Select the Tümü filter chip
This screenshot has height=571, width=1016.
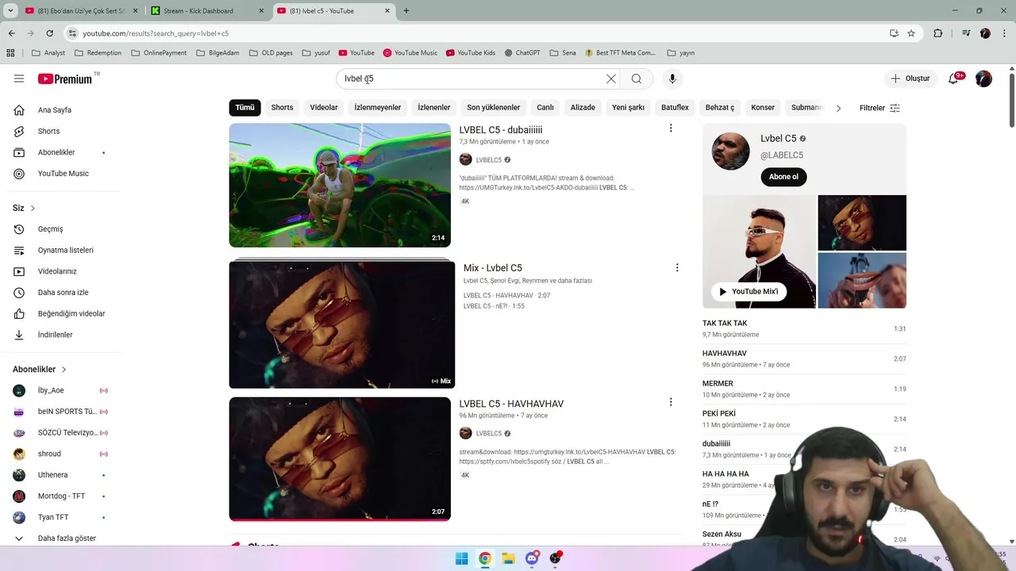tap(244, 108)
